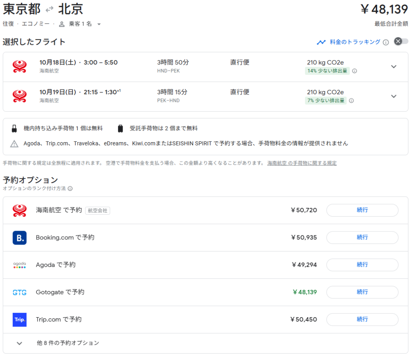Toggle the price tracking switch

coord(401,42)
